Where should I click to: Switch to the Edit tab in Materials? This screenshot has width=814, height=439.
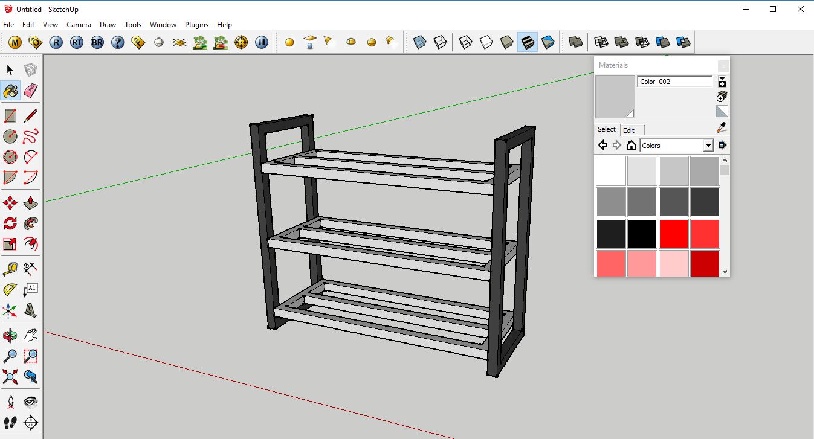[x=628, y=129]
